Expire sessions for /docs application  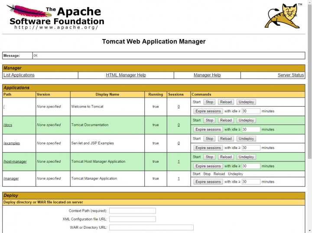208,130
